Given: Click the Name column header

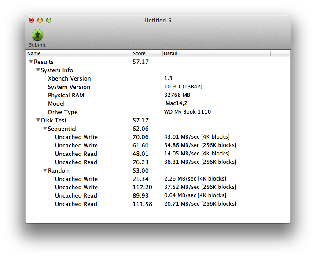Looking at the screenshot, I should [x=78, y=53].
